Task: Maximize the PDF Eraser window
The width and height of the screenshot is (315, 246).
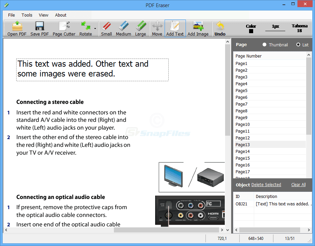Action: tap(293, 4)
